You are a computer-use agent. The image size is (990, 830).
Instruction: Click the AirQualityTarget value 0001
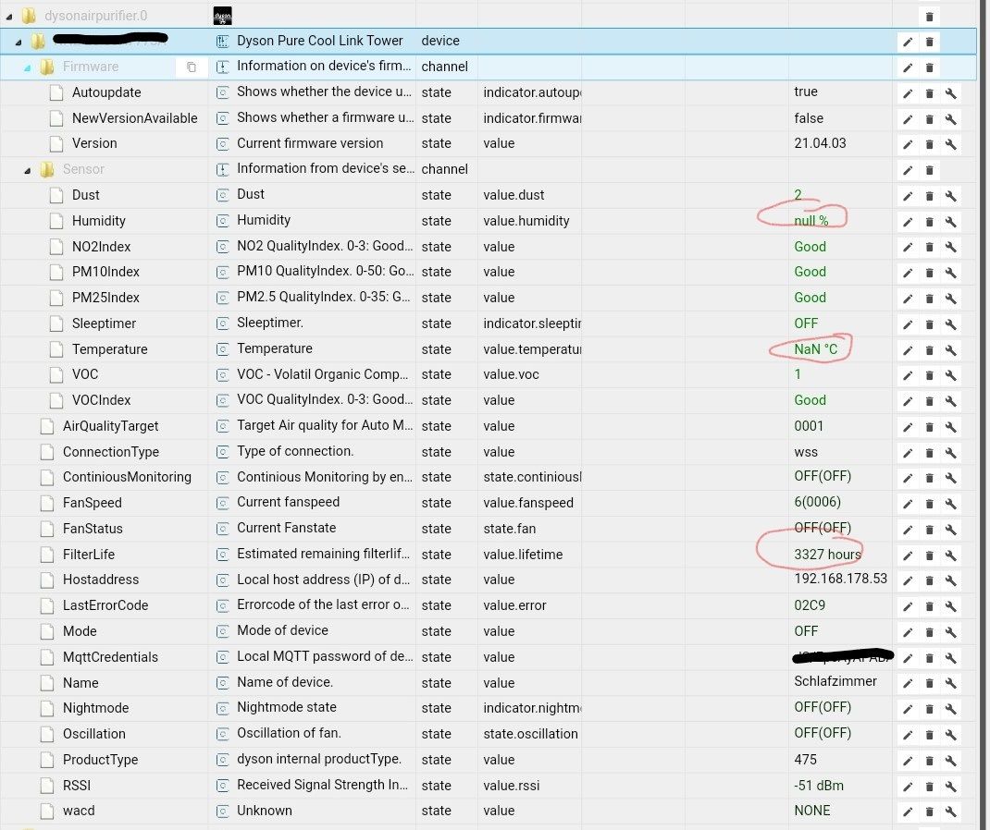pyautogui.click(x=808, y=426)
